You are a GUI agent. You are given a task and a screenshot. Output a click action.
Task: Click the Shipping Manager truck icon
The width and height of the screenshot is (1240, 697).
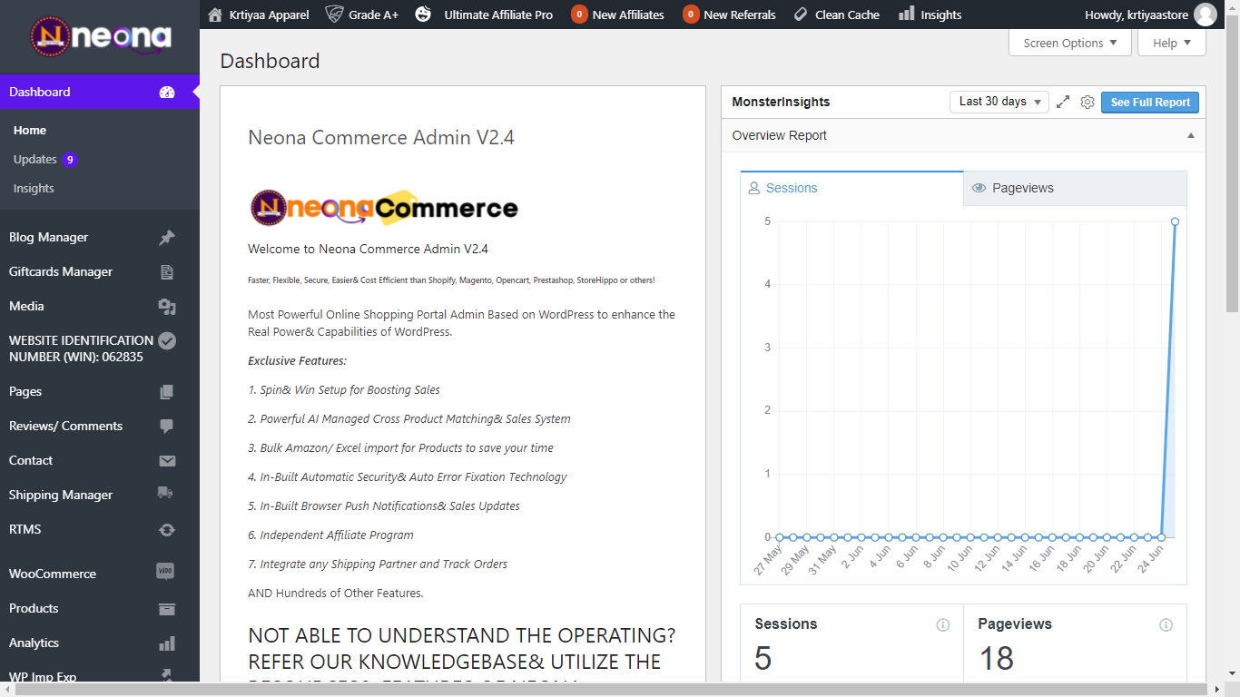point(167,495)
